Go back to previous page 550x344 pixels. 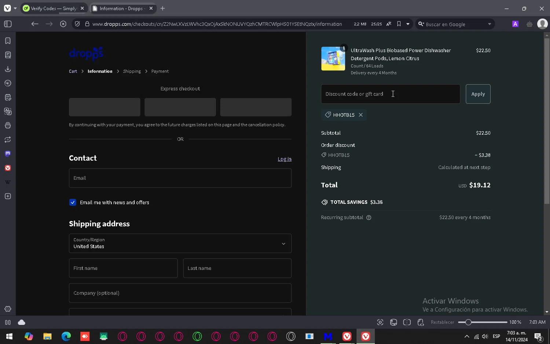[35, 24]
